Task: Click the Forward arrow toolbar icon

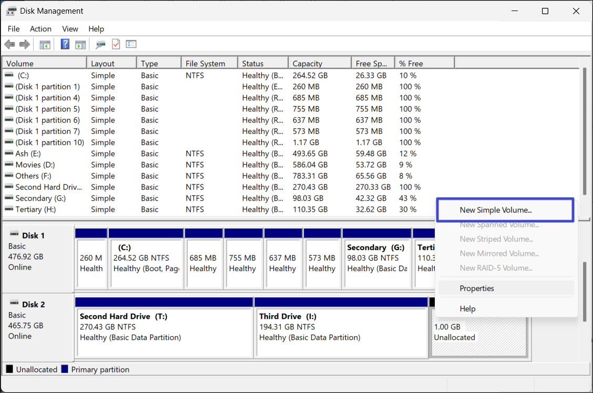Action: click(24, 45)
